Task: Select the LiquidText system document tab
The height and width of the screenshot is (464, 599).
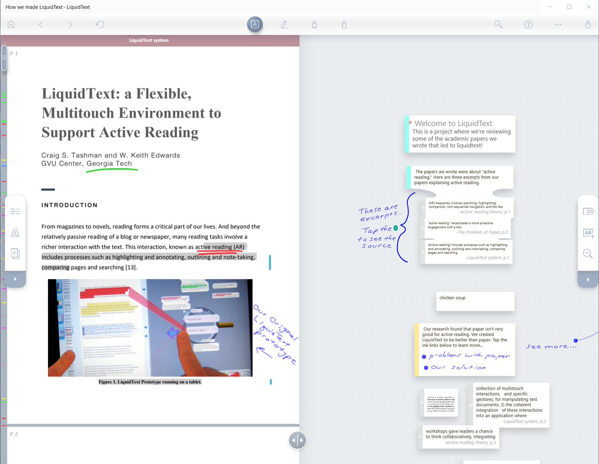Action: click(149, 40)
